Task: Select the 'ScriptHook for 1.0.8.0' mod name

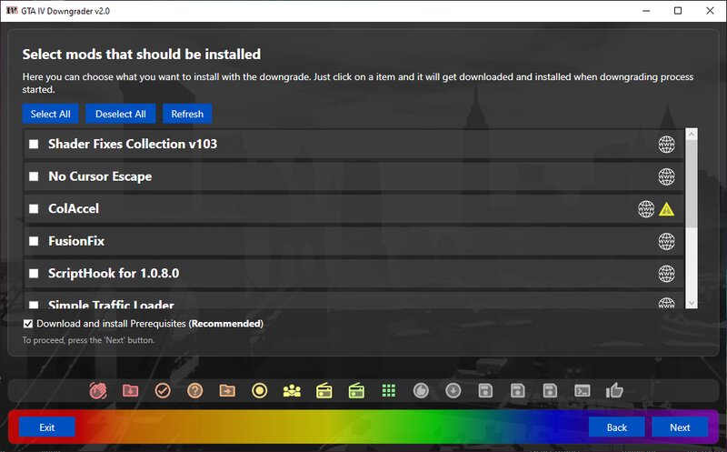Action: (x=114, y=274)
